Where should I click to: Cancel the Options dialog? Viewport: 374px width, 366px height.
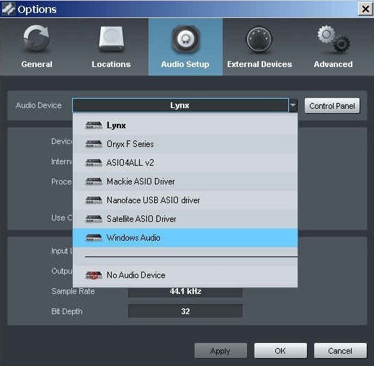340,351
